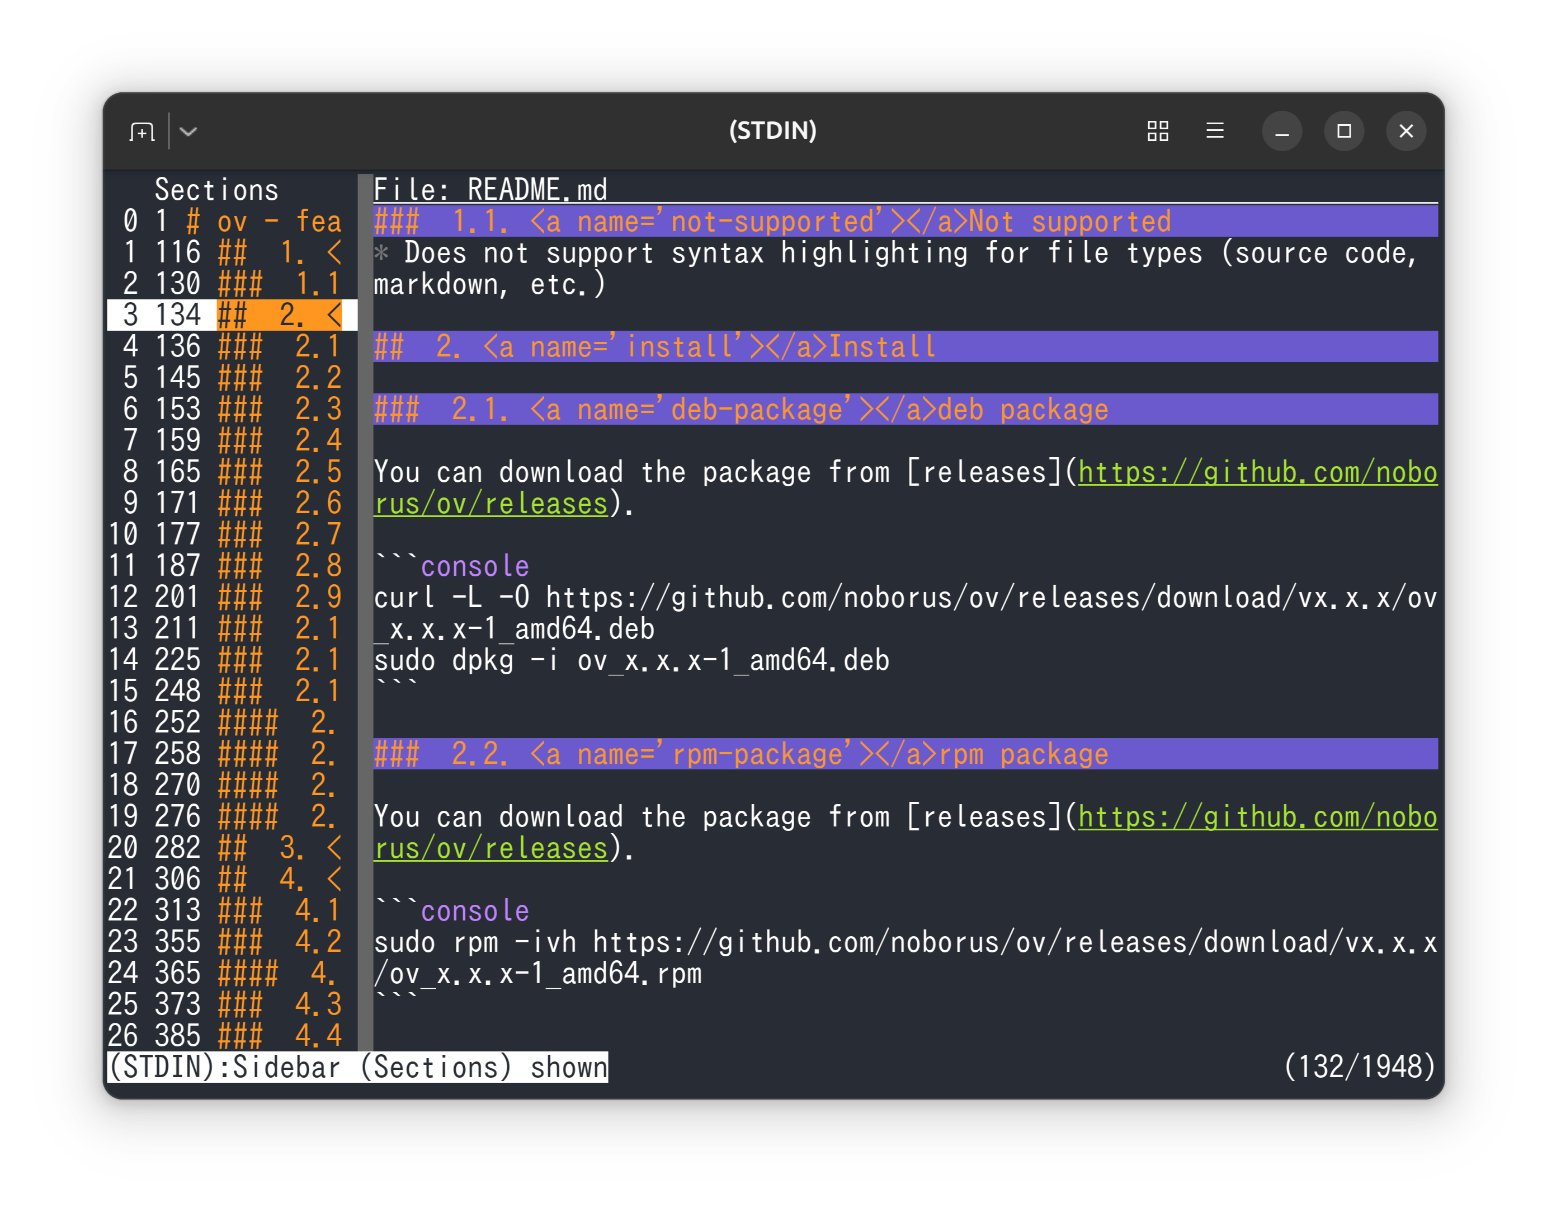This screenshot has height=1212, width=1547.
Task: Click the (132/1948) line position indicator
Action: 1360,1067
